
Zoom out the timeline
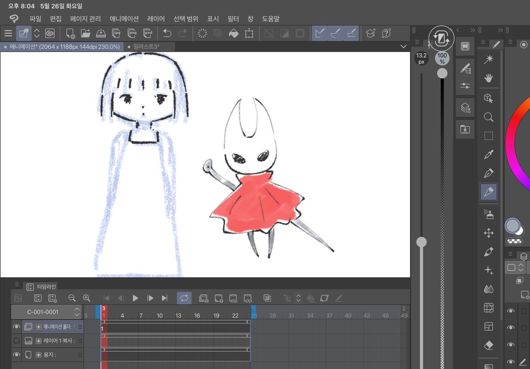72,298
